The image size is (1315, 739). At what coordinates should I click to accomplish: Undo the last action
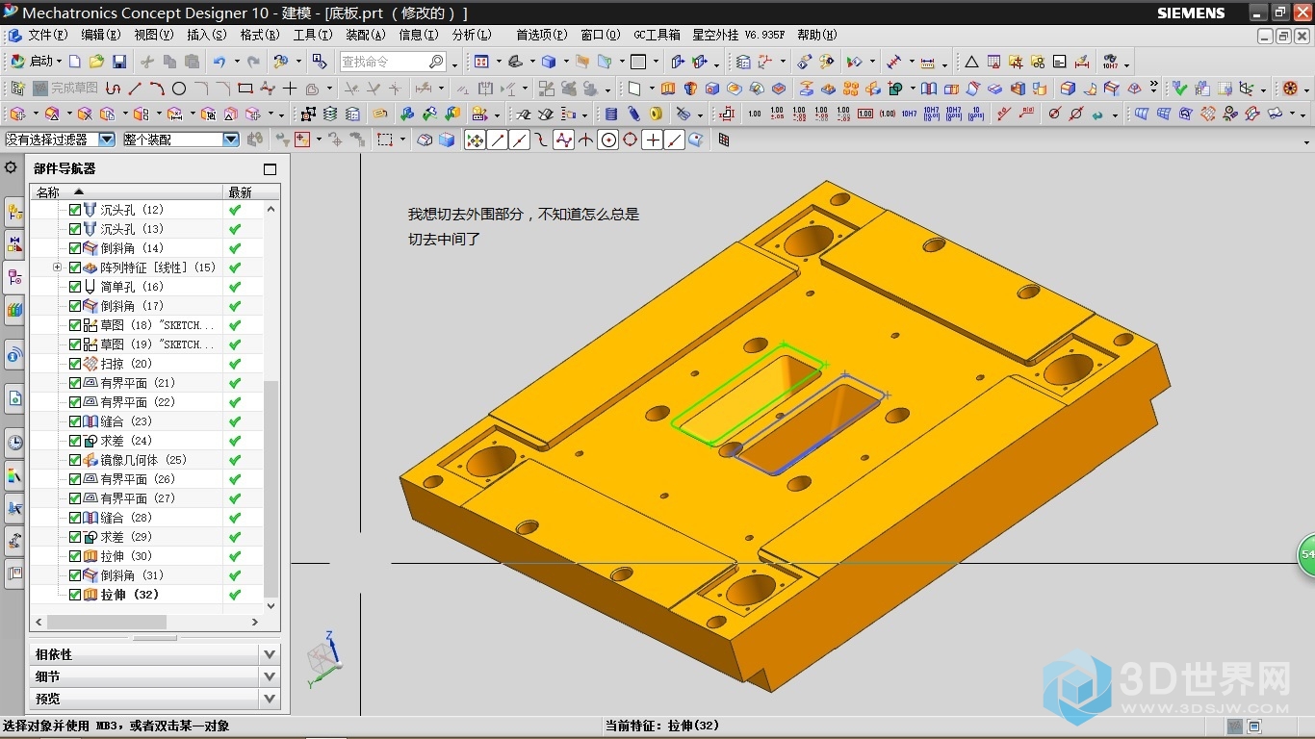(219, 62)
